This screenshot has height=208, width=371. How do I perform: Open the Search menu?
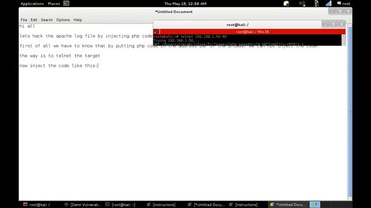47,20
